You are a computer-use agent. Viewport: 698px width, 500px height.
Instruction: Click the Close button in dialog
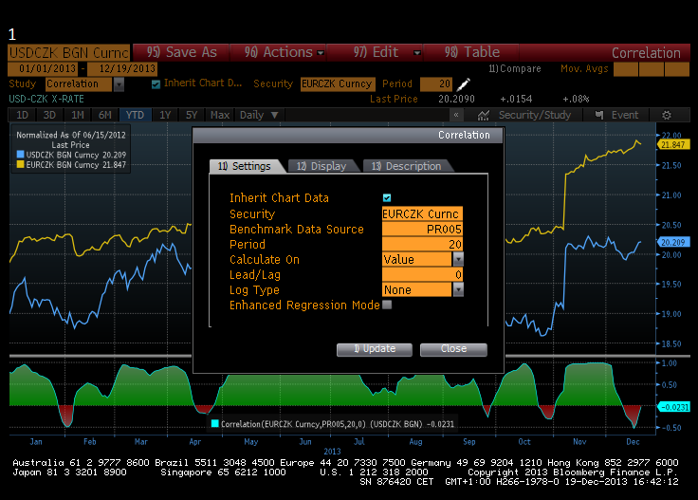point(453,349)
